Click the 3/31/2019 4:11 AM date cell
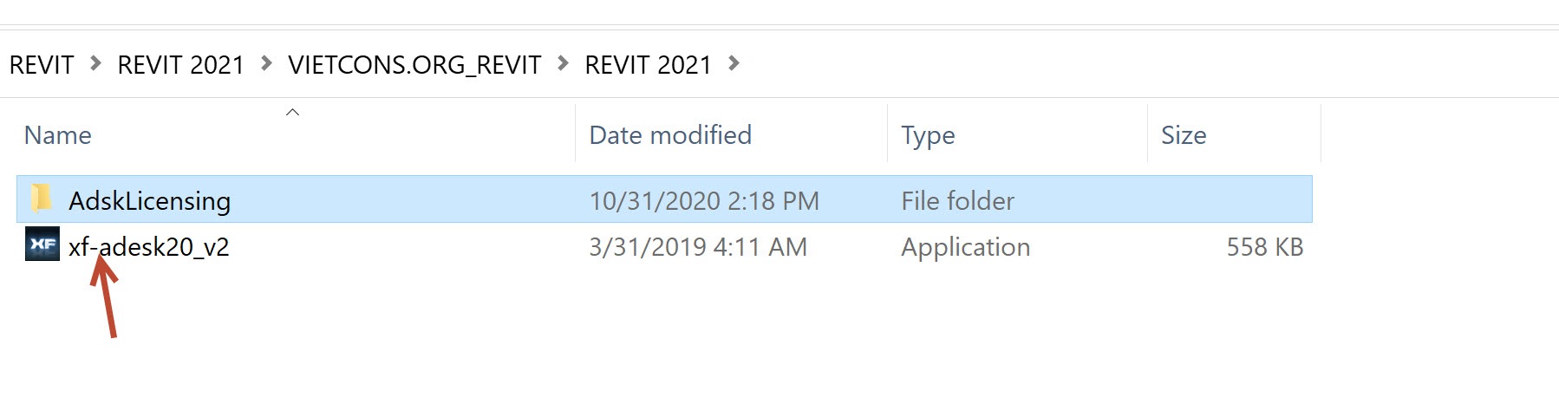The image size is (1559, 404). click(x=698, y=247)
